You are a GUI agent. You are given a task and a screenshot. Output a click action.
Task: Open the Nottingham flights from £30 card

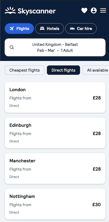pos(55,204)
